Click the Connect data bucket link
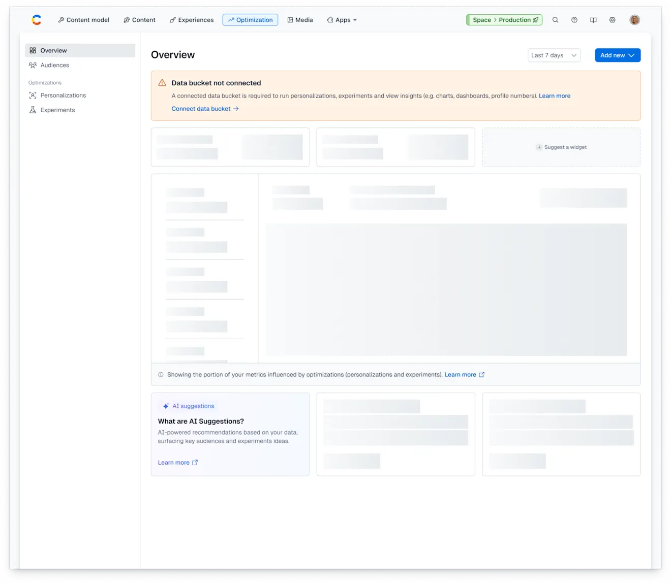Screen dimensions: 671x584 click(201, 108)
